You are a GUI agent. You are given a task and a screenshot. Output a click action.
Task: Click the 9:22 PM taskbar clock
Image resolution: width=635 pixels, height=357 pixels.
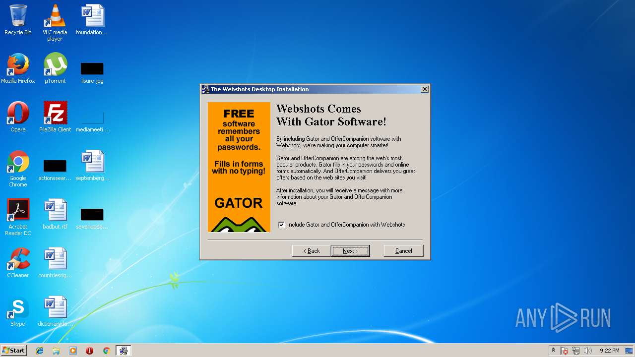click(x=609, y=351)
